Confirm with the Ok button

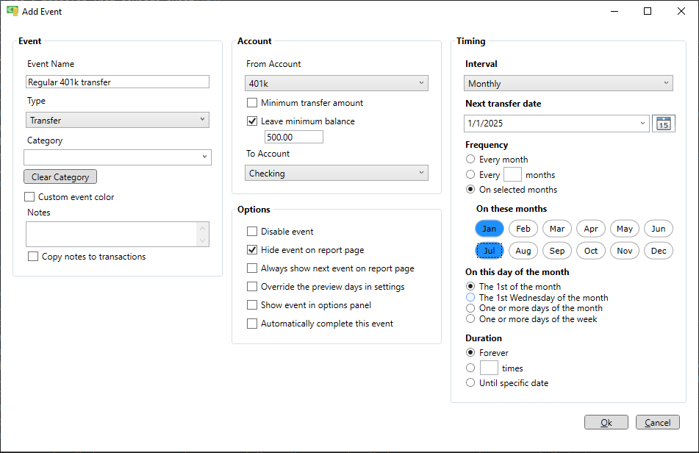click(606, 422)
